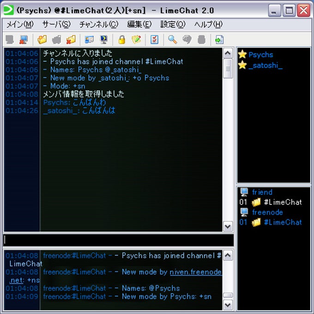Screen dimensions: 314x314
Task: Click the chat log scroll down arrow
Action: point(228,226)
